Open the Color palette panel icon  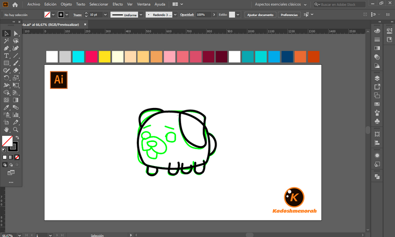tap(377, 31)
